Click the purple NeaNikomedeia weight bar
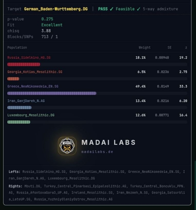The width and height of the screenshot is (196, 210). pos(52,93)
